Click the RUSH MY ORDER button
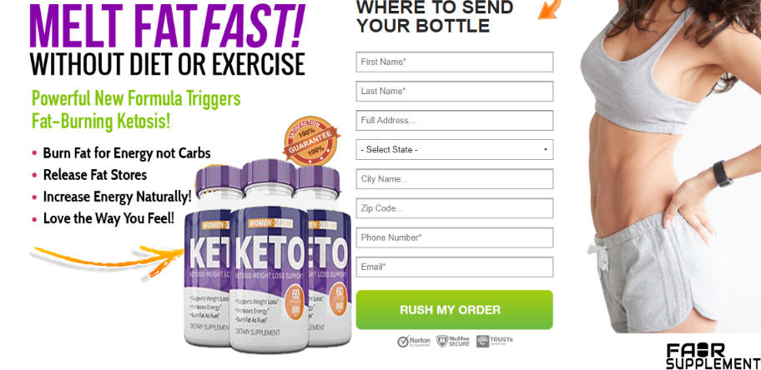This screenshot has height=370, width=761. [x=454, y=310]
